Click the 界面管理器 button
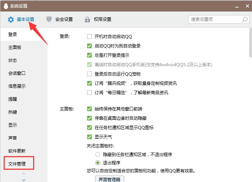 [x=109, y=179]
